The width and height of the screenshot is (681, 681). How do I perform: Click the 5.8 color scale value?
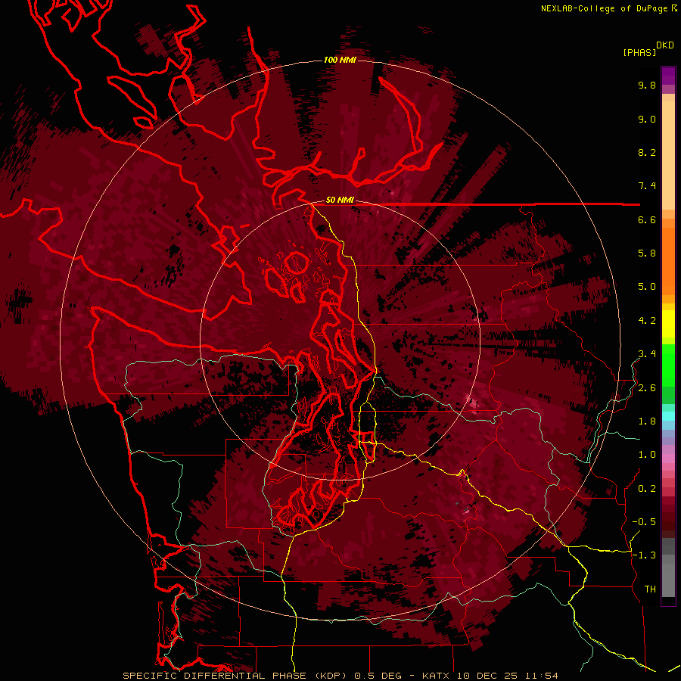pos(647,253)
